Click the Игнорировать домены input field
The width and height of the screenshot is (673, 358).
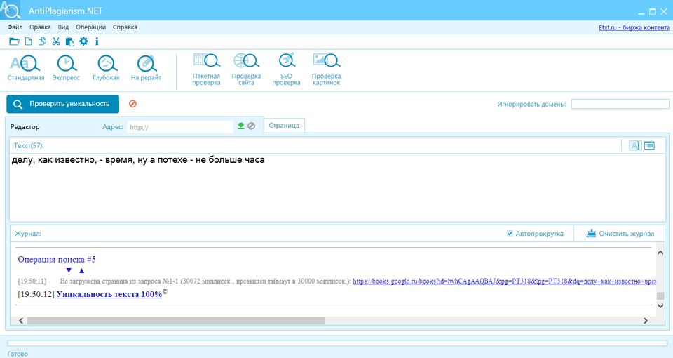pyautogui.click(x=618, y=105)
